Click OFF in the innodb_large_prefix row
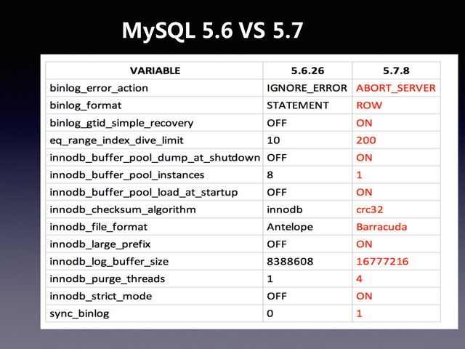 pyautogui.click(x=277, y=244)
